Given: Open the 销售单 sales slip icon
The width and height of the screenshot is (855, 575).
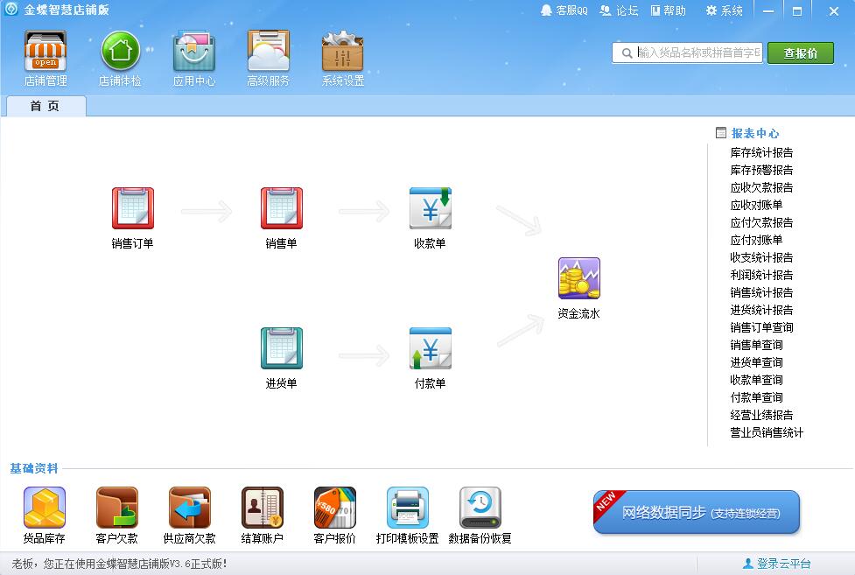Looking at the screenshot, I should 282,208.
